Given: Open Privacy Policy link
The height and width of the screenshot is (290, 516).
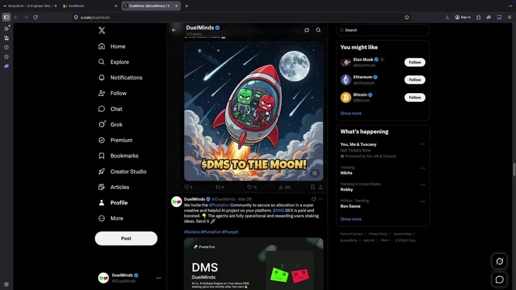Looking at the screenshot, I should [x=378, y=234].
